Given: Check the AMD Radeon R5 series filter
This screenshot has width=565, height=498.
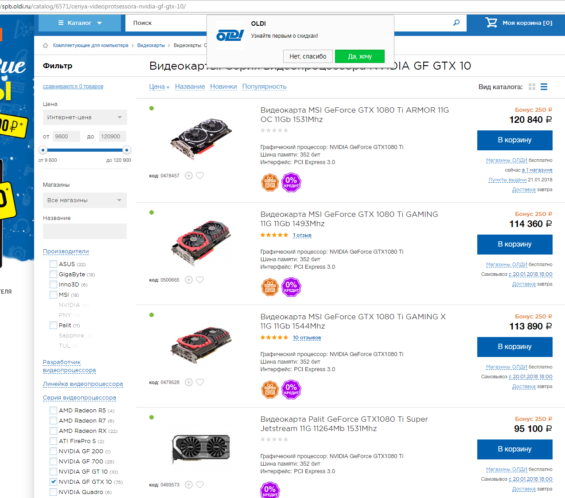Looking at the screenshot, I should click(x=54, y=411).
